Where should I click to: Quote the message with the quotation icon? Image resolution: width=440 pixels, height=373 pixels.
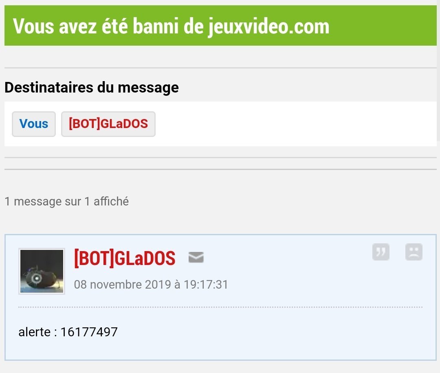381,252
